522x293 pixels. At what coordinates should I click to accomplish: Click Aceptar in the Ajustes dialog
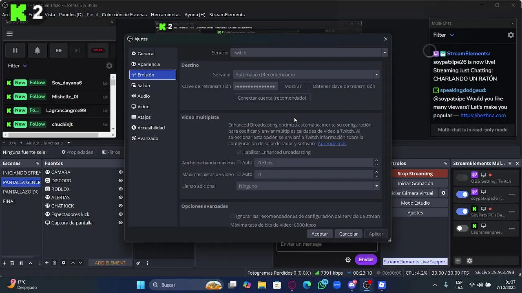click(x=320, y=234)
